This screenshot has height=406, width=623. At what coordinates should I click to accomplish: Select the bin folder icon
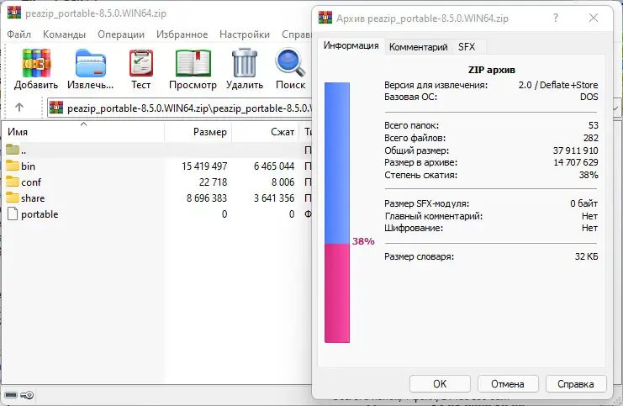(13, 166)
